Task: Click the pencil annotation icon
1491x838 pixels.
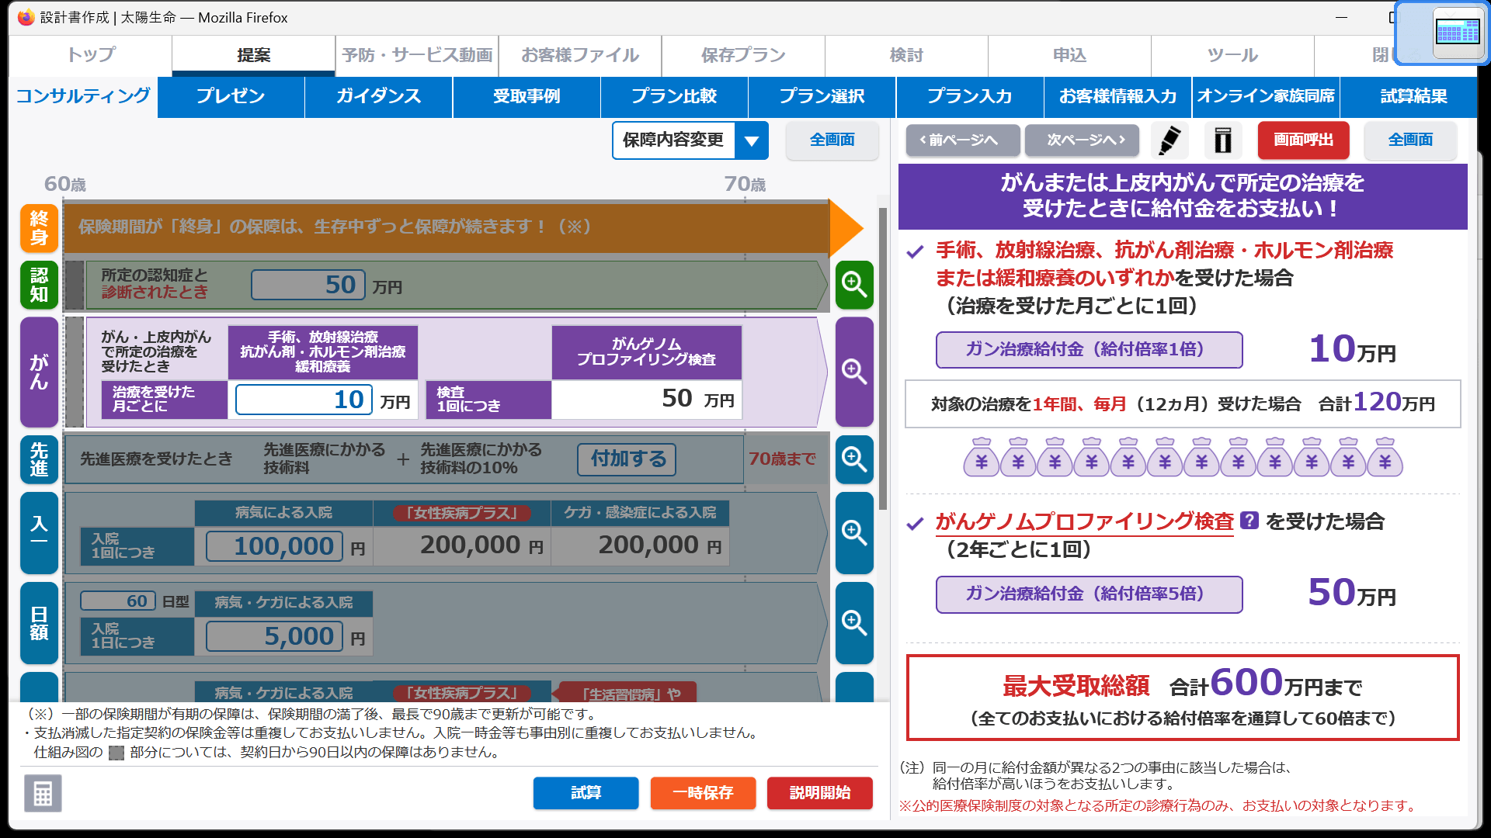Action: 1170,140
